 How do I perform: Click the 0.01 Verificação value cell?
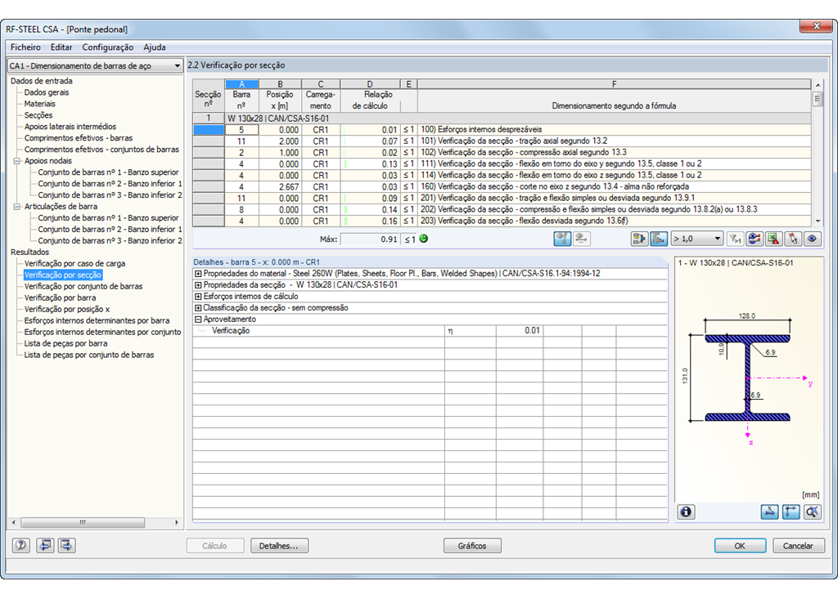(x=520, y=330)
